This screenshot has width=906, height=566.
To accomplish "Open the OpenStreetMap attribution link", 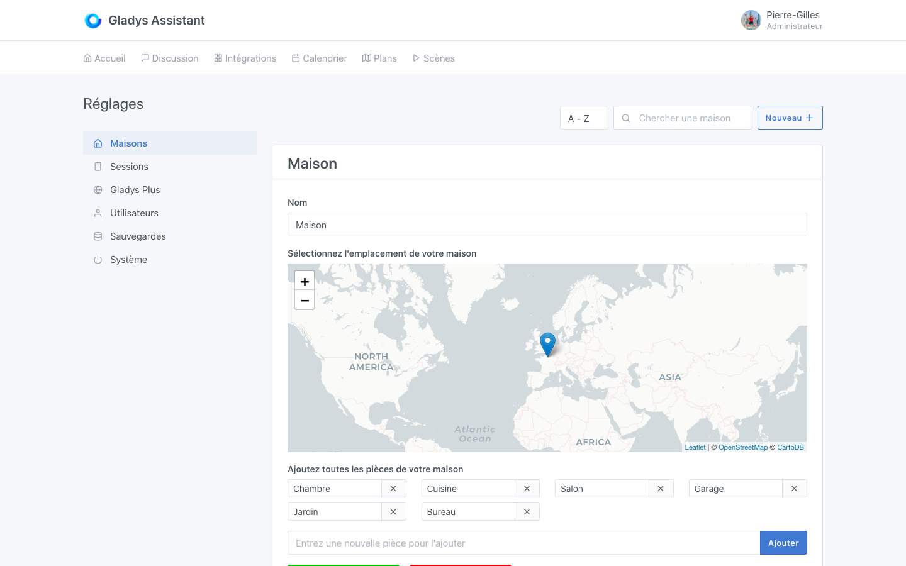I will pyautogui.click(x=743, y=447).
